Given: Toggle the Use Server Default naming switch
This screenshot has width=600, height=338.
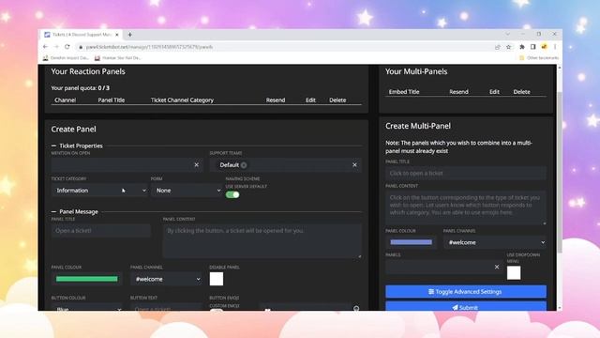Looking at the screenshot, I should [x=232, y=194].
